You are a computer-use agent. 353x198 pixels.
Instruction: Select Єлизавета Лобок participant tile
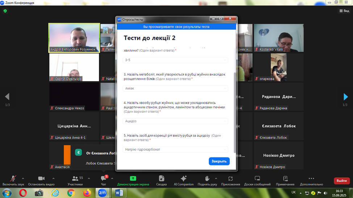coord(279,126)
